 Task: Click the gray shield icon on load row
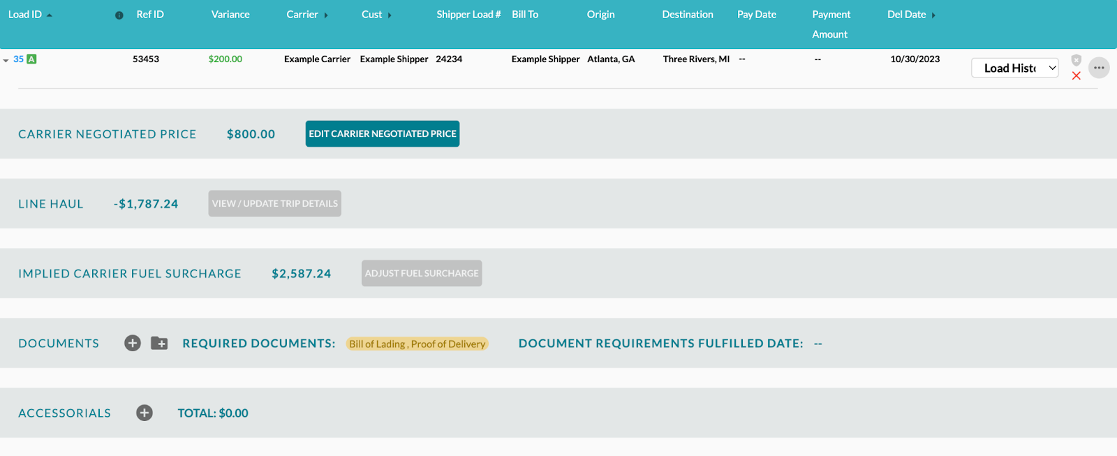1077,60
